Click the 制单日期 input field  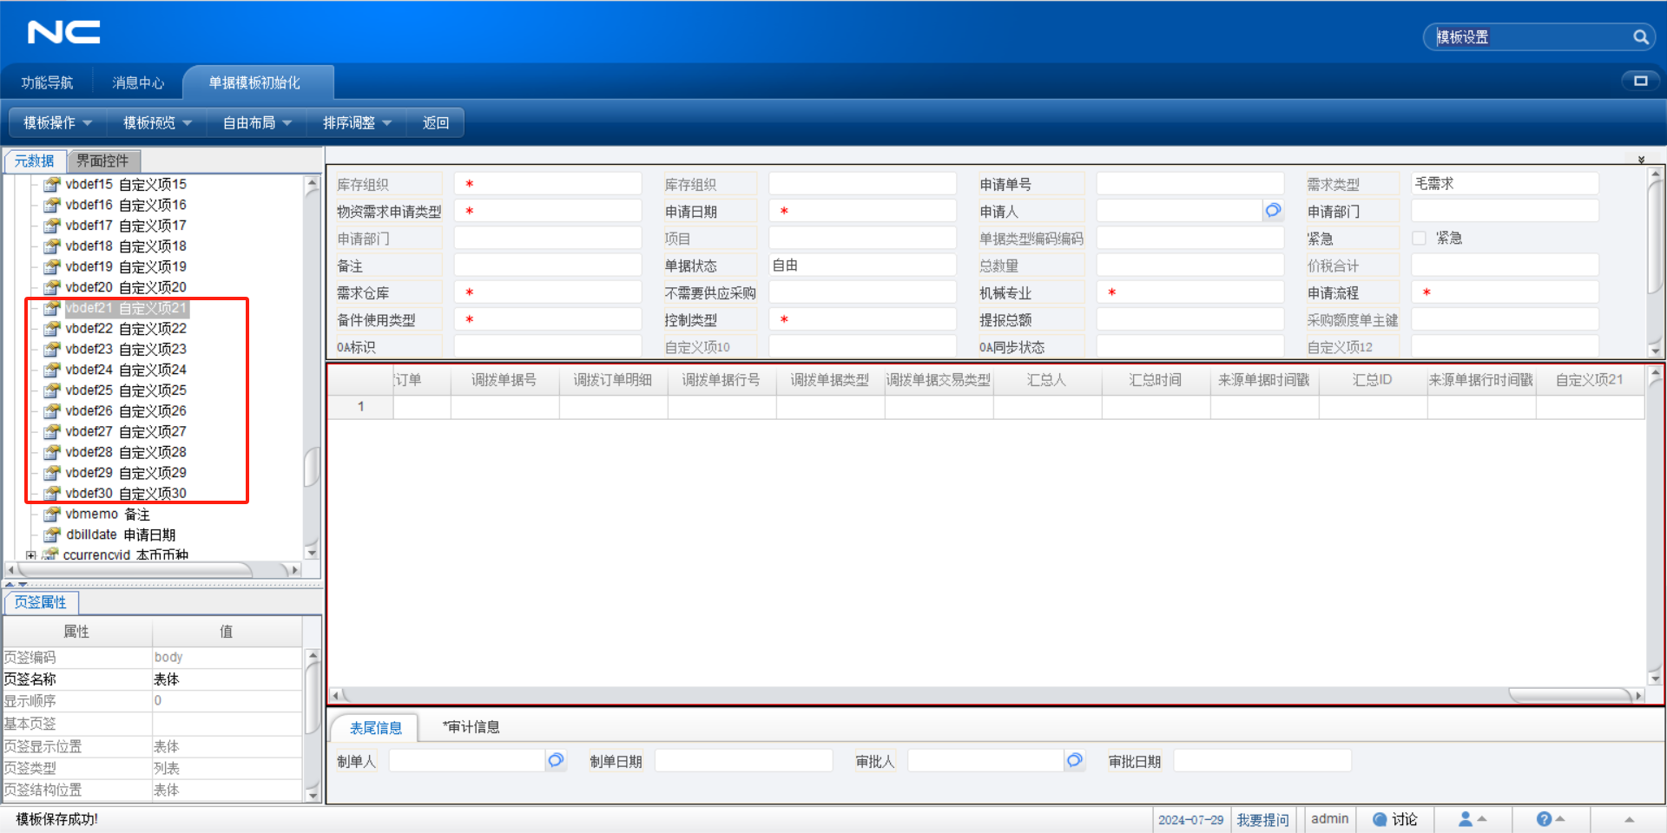(x=743, y=760)
